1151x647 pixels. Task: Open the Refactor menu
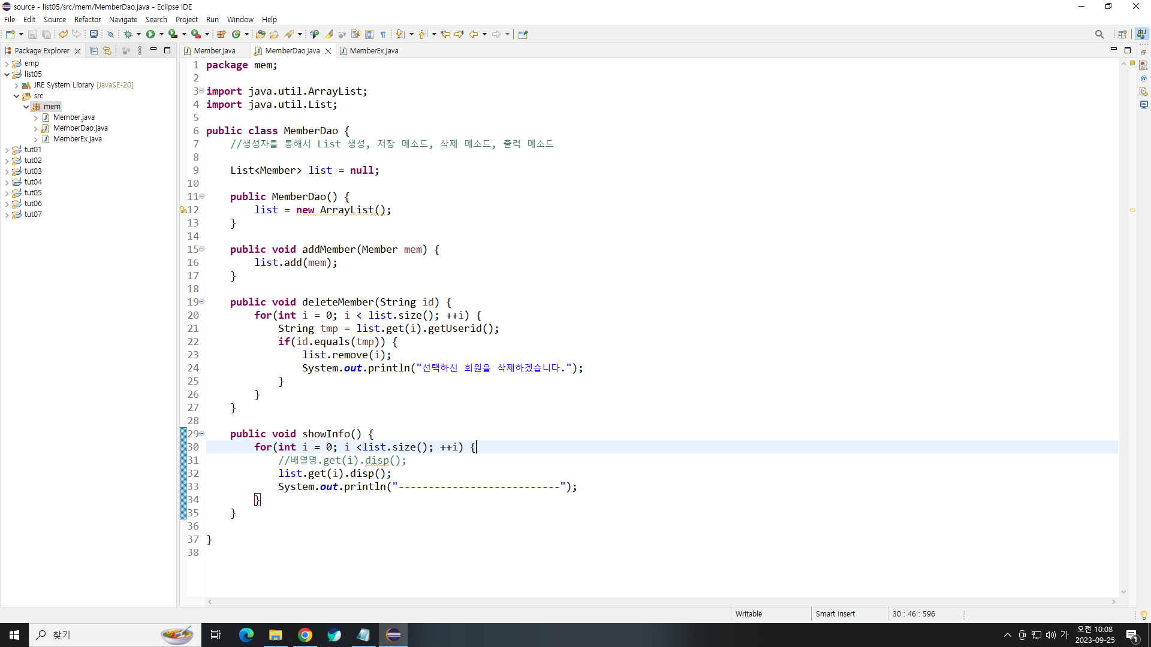pos(88,19)
